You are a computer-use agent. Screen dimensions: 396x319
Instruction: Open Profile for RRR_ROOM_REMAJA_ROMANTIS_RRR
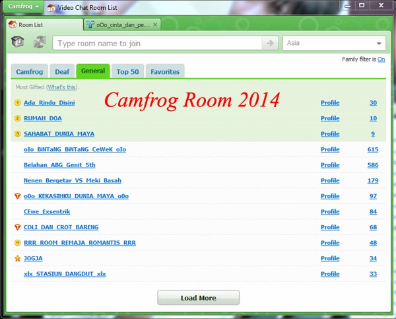tap(330, 243)
